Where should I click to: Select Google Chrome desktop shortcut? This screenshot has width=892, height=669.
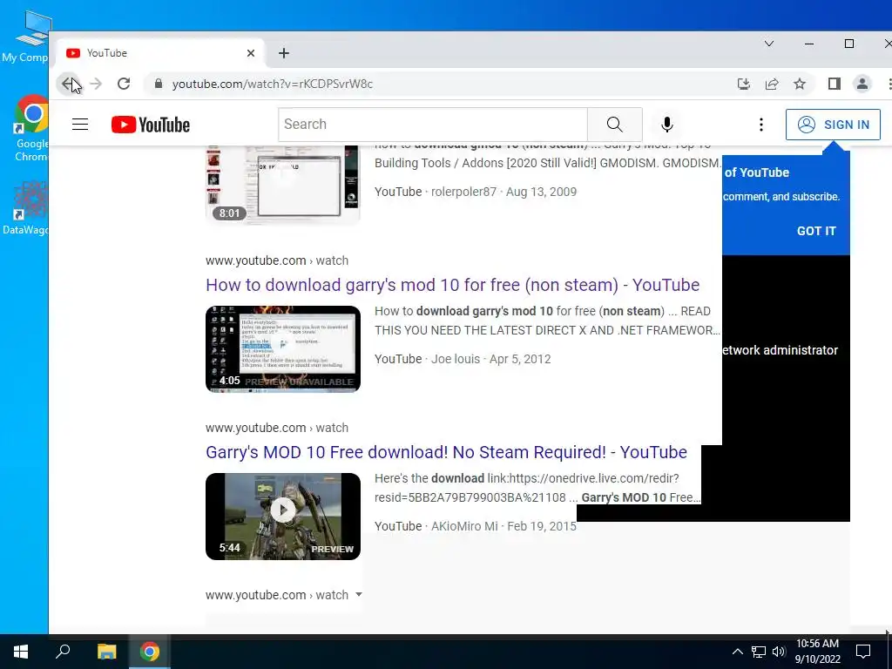click(x=31, y=128)
